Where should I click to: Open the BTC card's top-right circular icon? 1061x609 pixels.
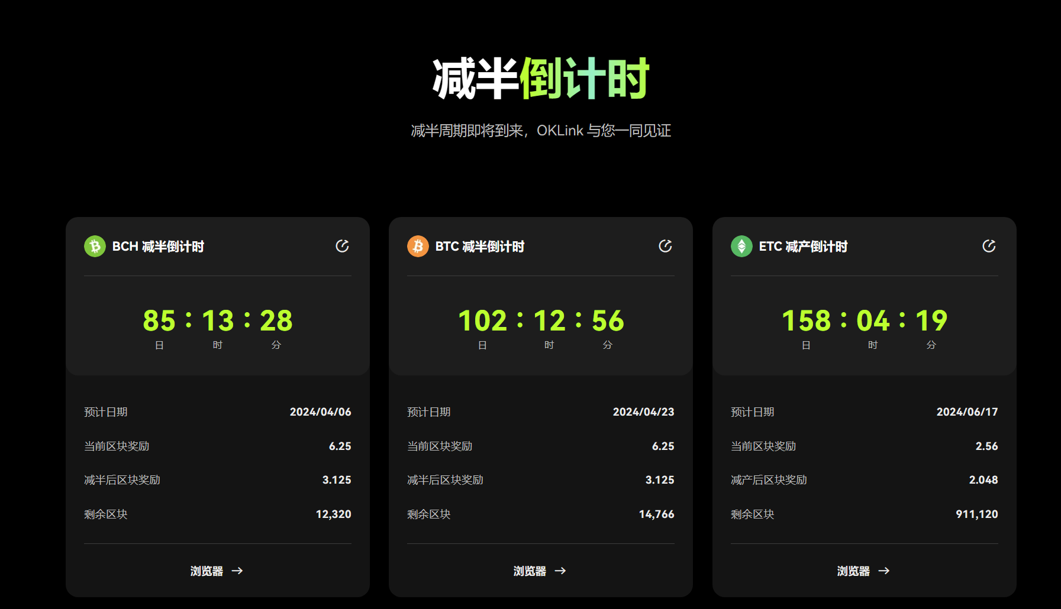tap(665, 246)
